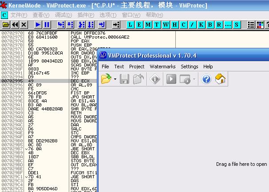
Task: Click the appearance colors grid icon
Action: click(x=260, y=25)
